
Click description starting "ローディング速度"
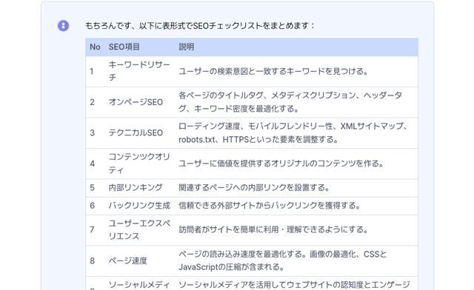point(293,133)
